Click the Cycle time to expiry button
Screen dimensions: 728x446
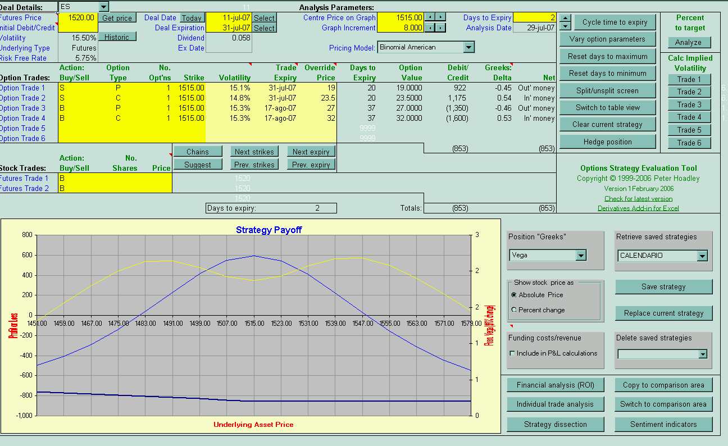click(x=615, y=22)
